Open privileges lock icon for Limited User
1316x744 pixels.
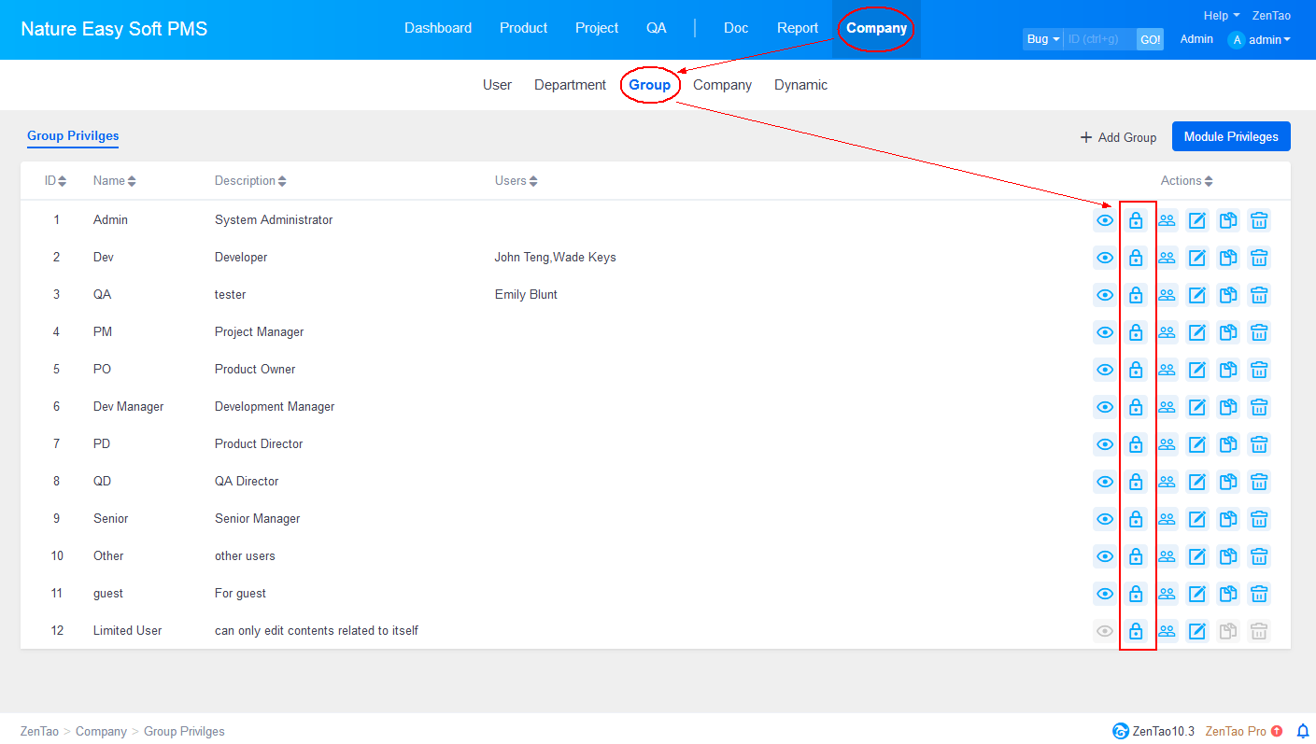click(1136, 631)
